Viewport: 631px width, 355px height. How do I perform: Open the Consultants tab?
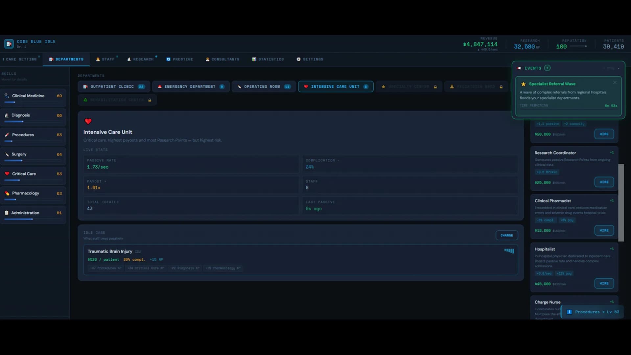coord(222,59)
